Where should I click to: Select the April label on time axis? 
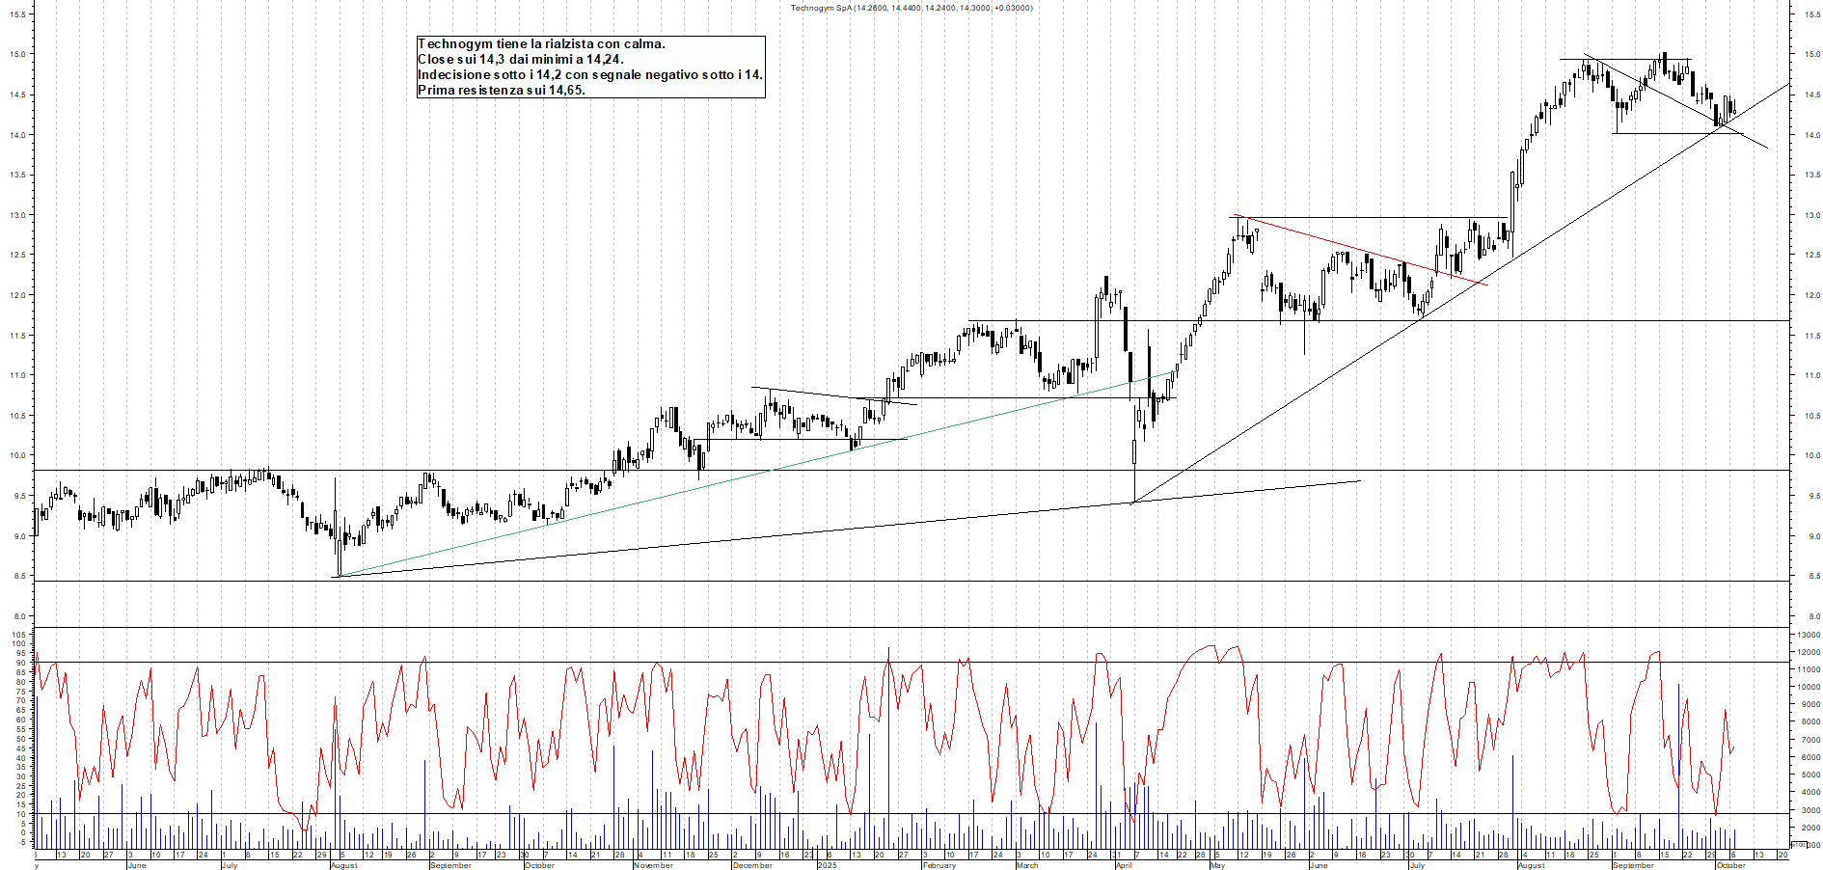click(x=1124, y=865)
